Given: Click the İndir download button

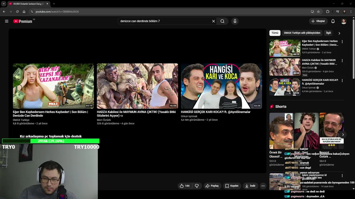Looking at the screenshot, I should click(x=250, y=186).
